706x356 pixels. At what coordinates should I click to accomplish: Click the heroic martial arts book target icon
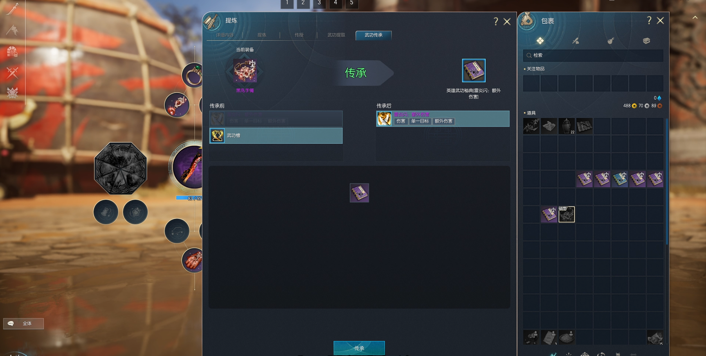[x=474, y=70]
